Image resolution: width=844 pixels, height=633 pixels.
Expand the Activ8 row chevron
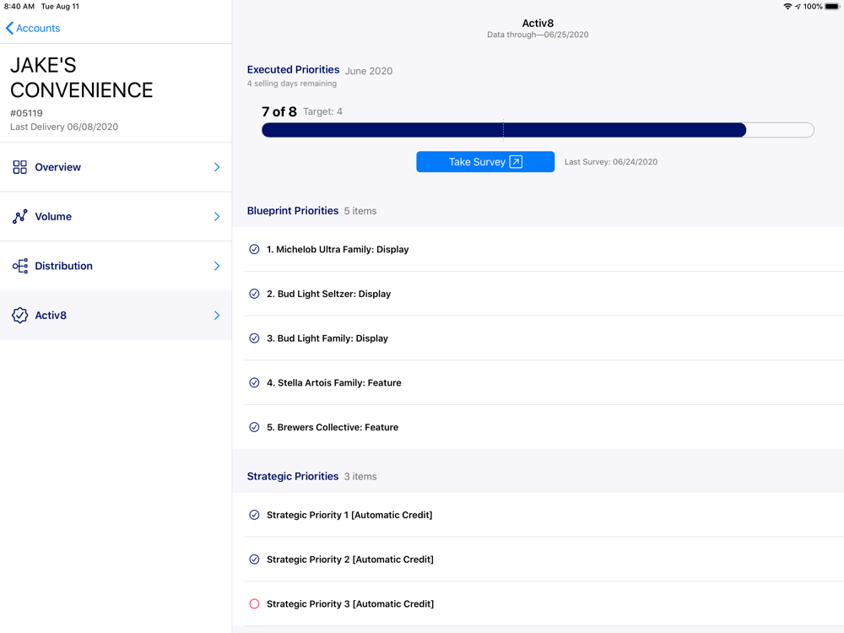click(x=217, y=316)
